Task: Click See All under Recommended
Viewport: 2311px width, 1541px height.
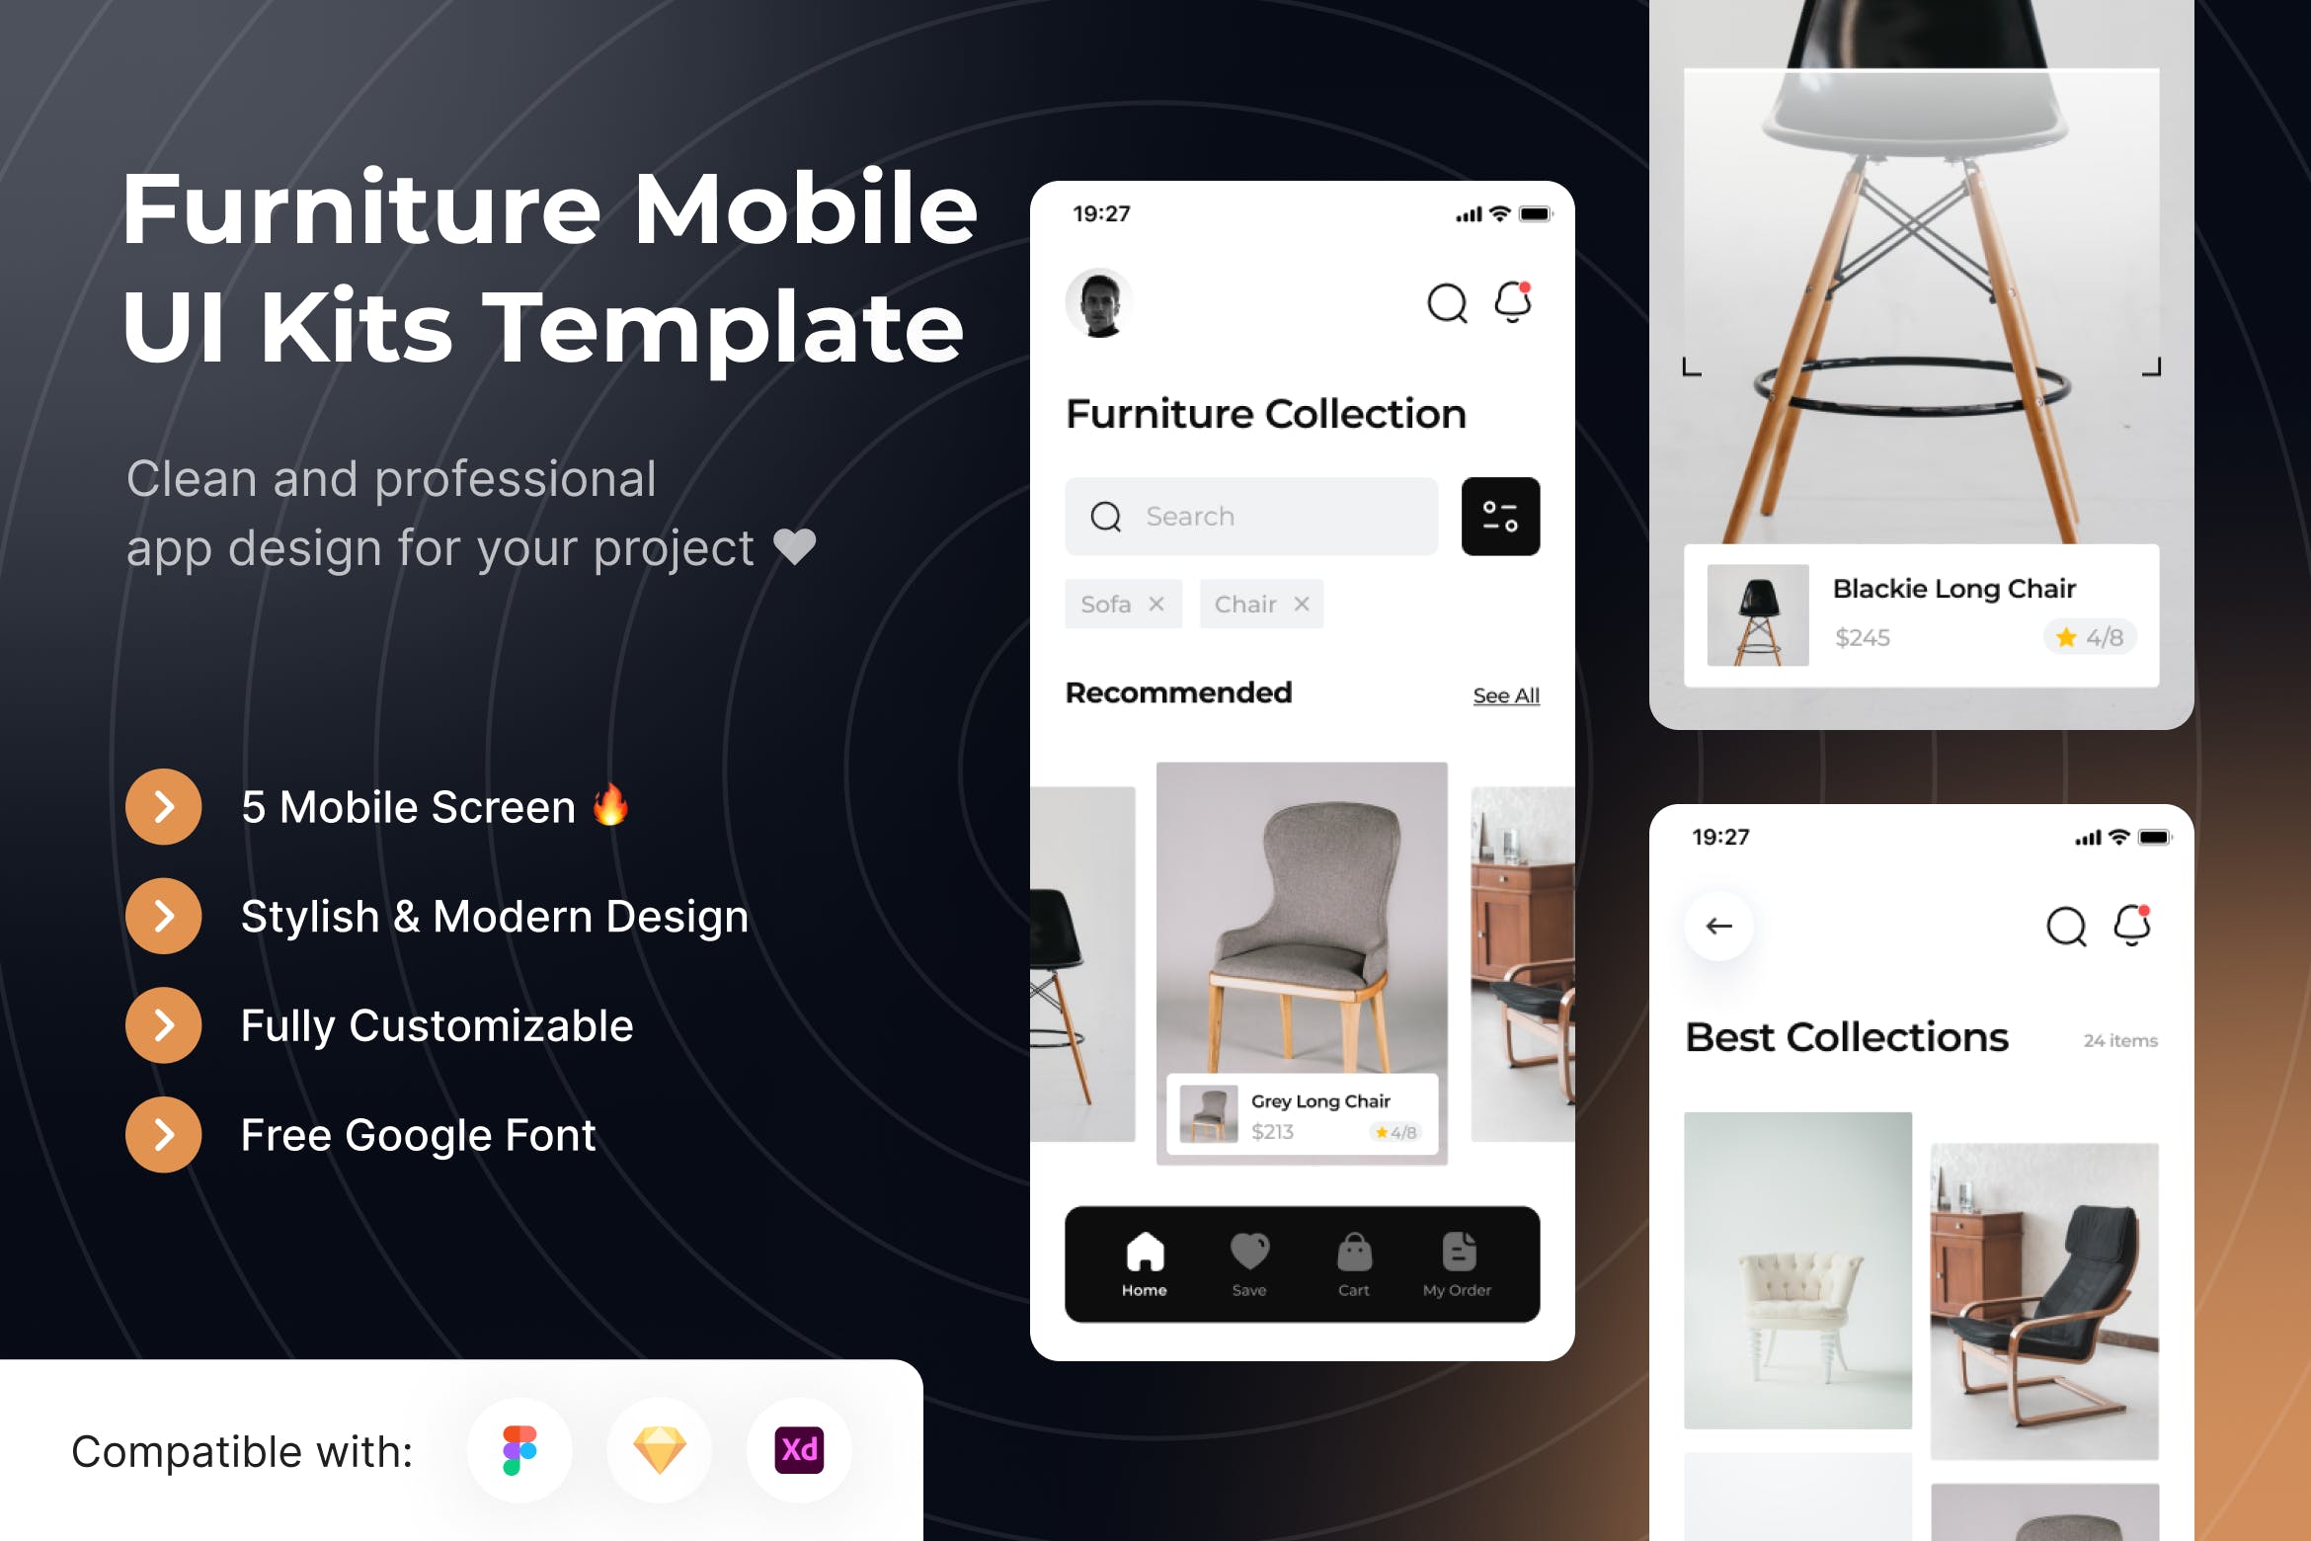Action: pyautogui.click(x=1504, y=696)
